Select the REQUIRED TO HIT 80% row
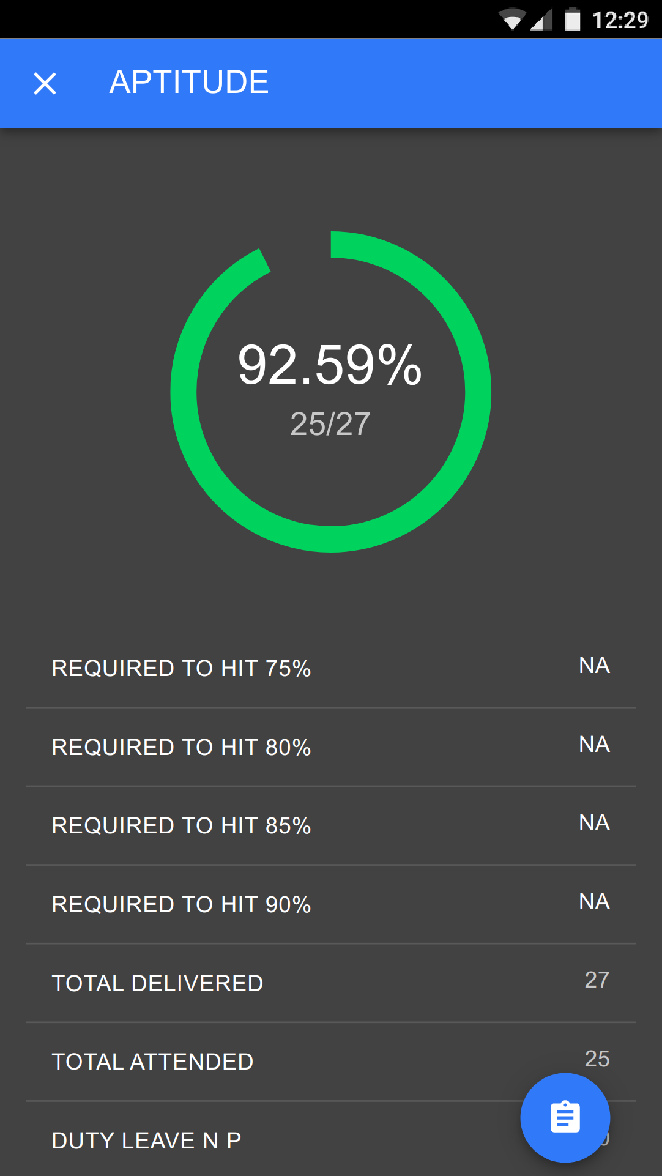The height and width of the screenshot is (1176, 662). tap(331, 747)
